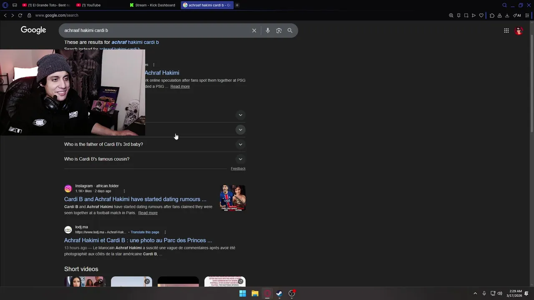Go forward to the next page
The image size is (534, 300).
[x=13, y=15]
